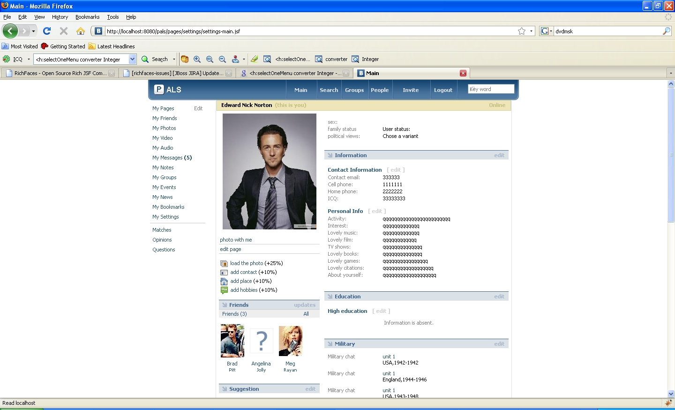Screen dimensions: 675x410
Task: Open the toolbar search combo box dropdown
Action: coord(132,59)
